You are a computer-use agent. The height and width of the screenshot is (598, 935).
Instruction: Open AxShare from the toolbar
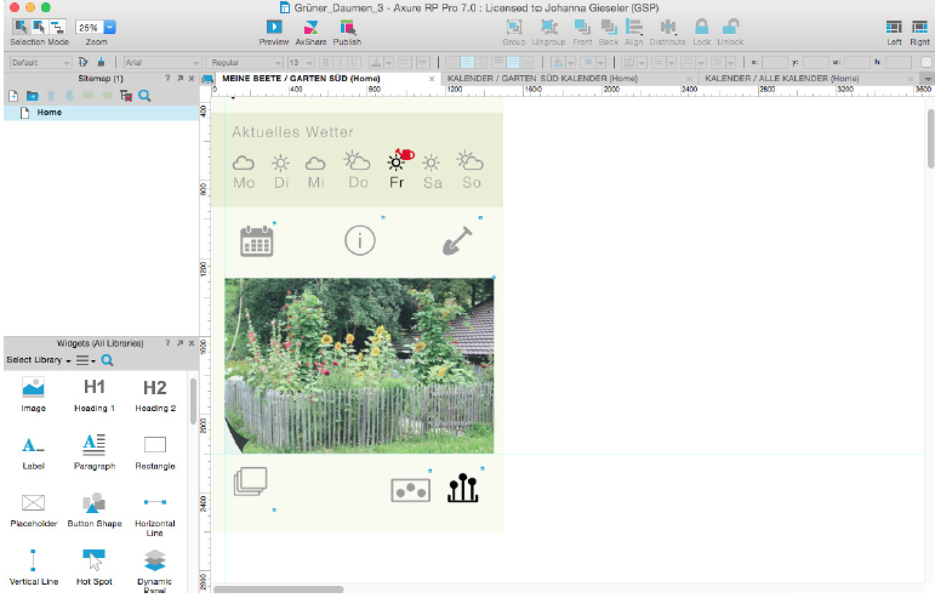click(310, 27)
